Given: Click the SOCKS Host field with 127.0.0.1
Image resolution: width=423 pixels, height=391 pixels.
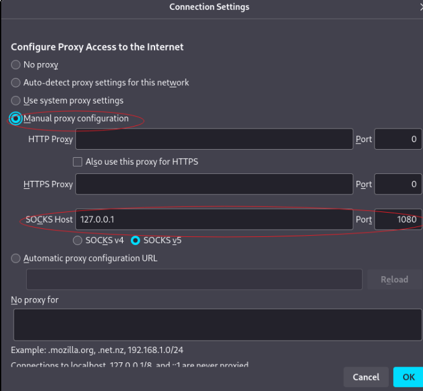Looking at the screenshot, I should [x=214, y=220].
